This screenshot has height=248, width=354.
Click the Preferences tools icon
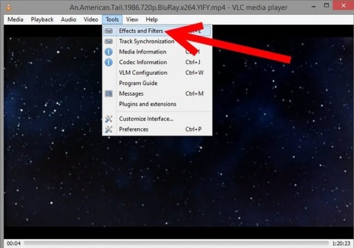(109, 129)
